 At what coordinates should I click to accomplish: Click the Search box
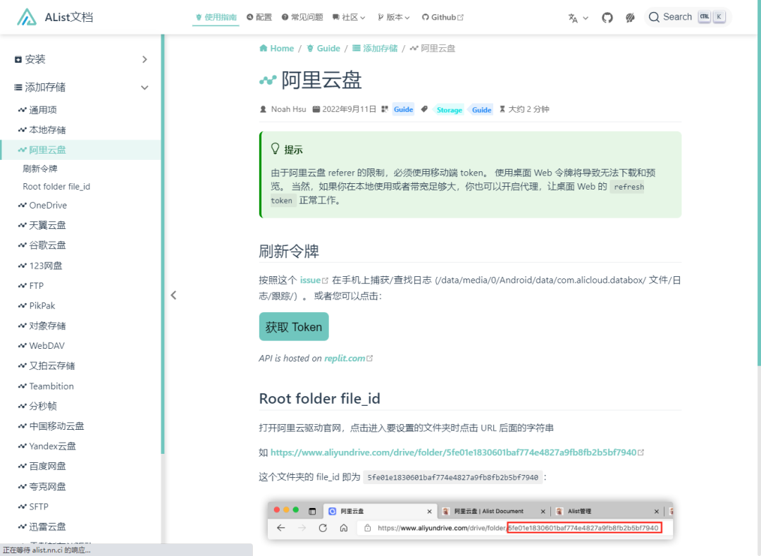click(688, 17)
